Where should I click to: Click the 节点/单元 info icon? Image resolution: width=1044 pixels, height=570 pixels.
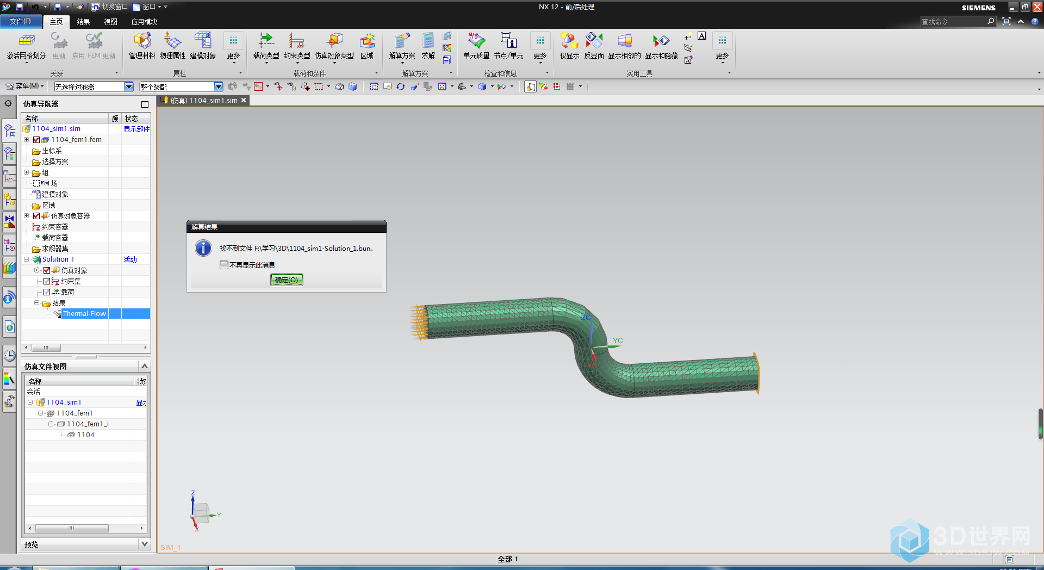tap(508, 41)
